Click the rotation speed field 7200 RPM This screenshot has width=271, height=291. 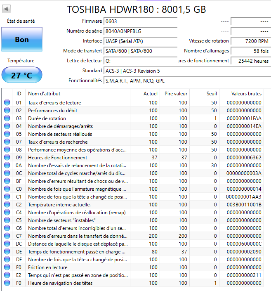coord(251,41)
